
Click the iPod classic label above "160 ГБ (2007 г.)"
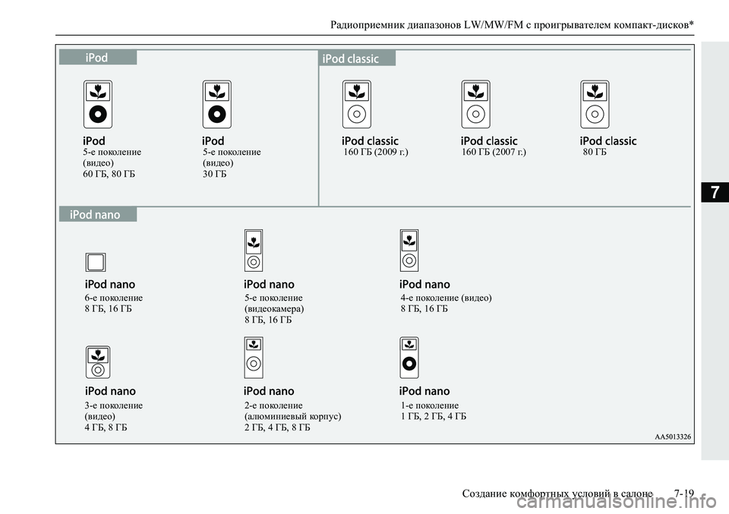click(489, 140)
